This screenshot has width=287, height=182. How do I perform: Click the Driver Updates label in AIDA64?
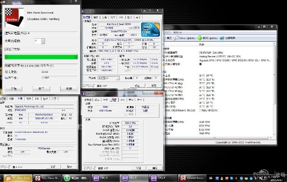[187, 38]
